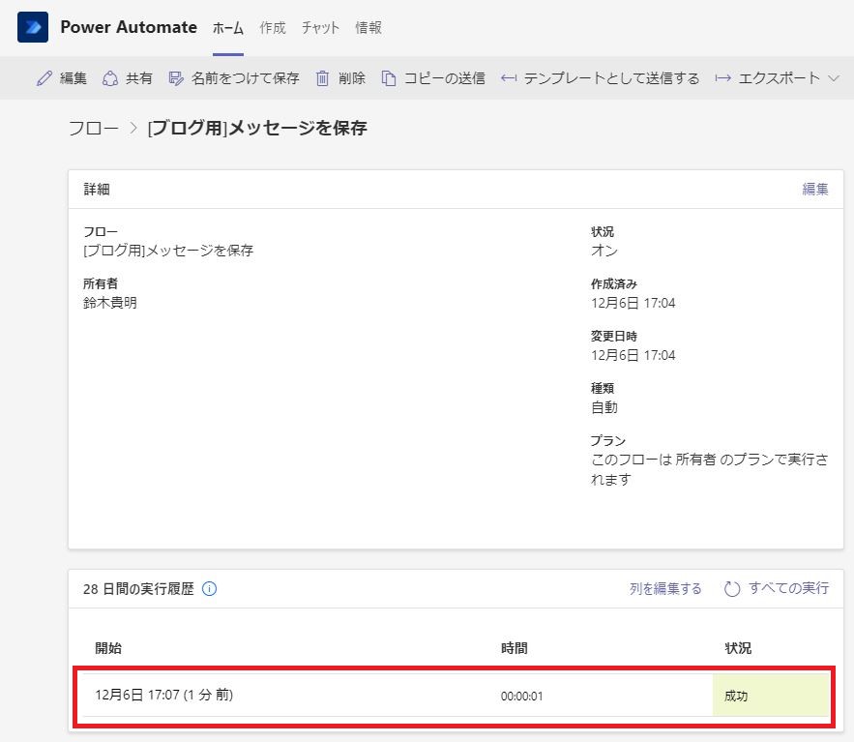Click the copy icon beside コピーの送信
854x742 pixels.
pyautogui.click(x=389, y=78)
